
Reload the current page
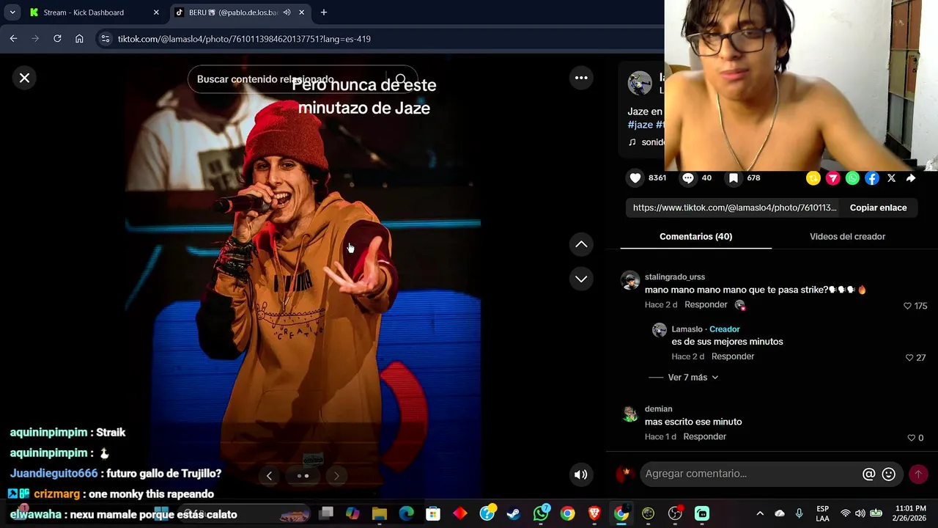click(x=57, y=39)
